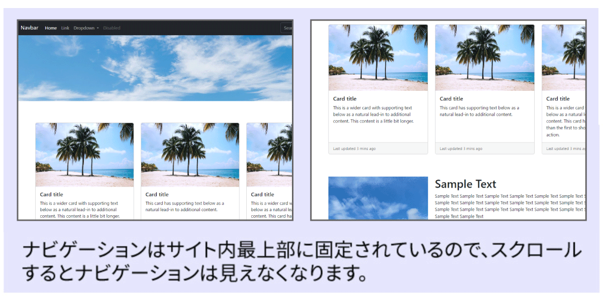Click the cloudy sky banner under the navbar

click(x=155, y=68)
